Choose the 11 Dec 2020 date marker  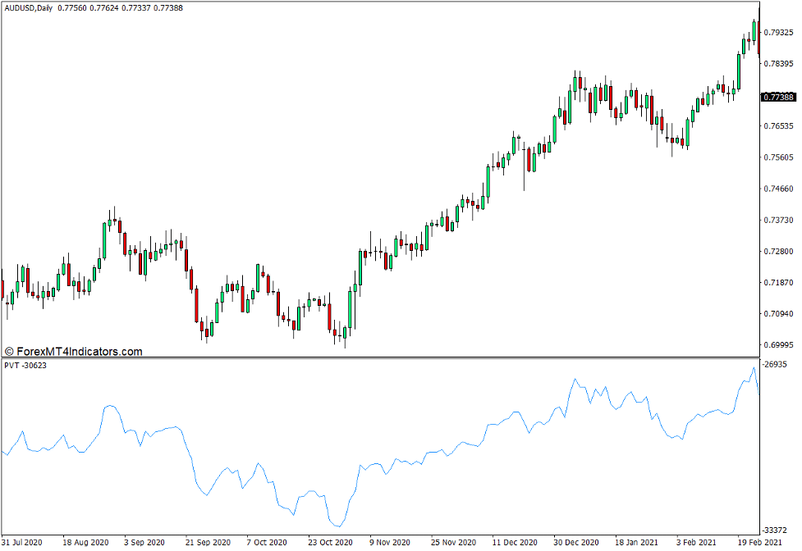515,543
